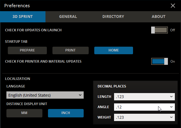Click the 'DECIMAL PLACES' heading
This screenshot has height=128, width=181.
(112, 86)
